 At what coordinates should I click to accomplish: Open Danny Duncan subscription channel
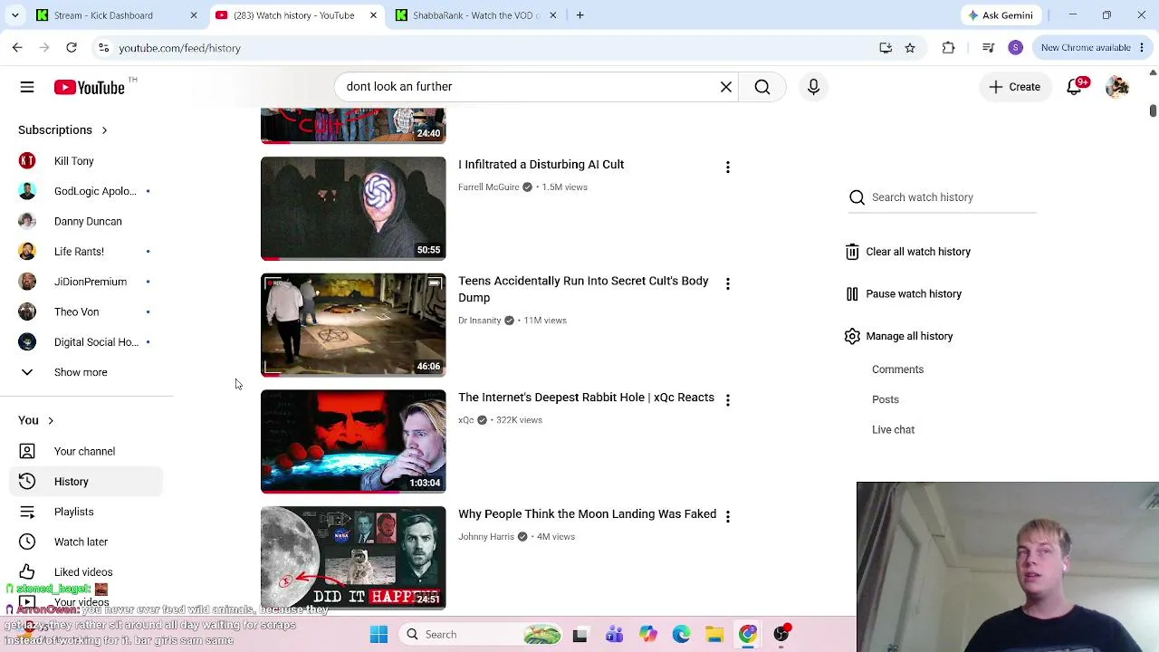pyautogui.click(x=86, y=221)
